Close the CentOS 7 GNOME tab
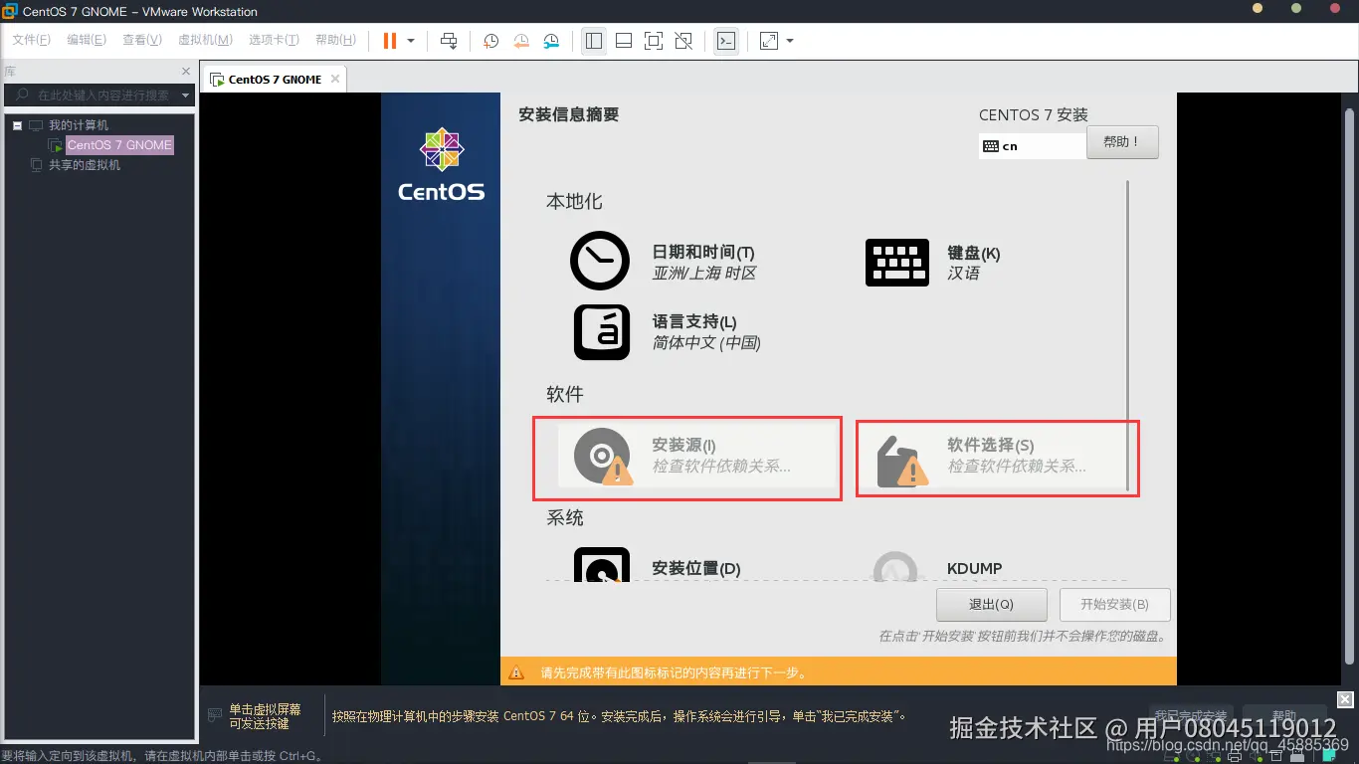 335,79
